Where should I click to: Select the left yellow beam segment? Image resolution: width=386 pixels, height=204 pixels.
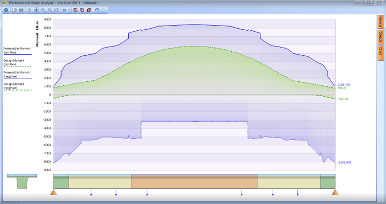click(x=100, y=182)
